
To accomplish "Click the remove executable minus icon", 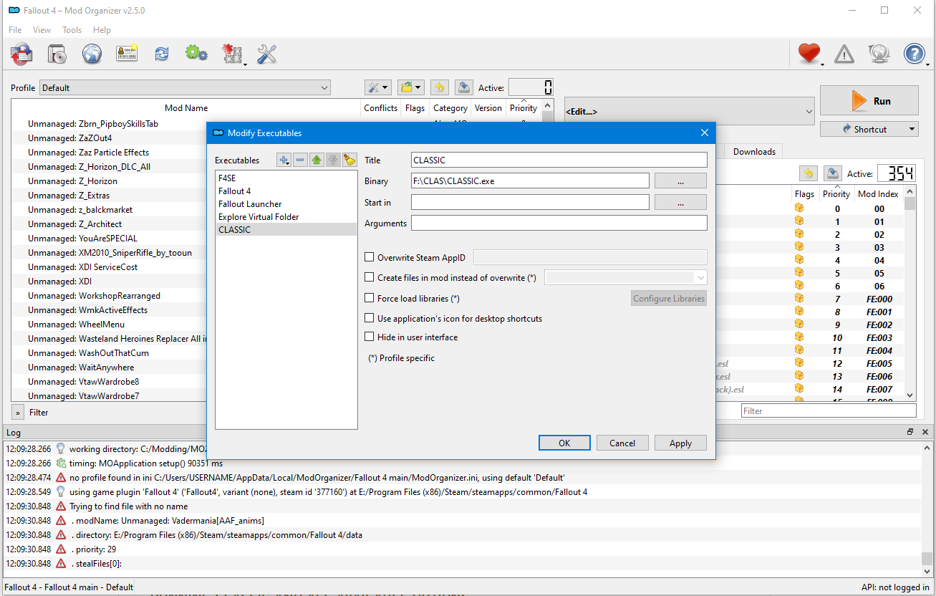I will (301, 160).
